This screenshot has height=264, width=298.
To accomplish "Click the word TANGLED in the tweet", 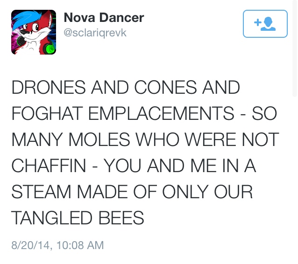I will click(x=52, y=218).
